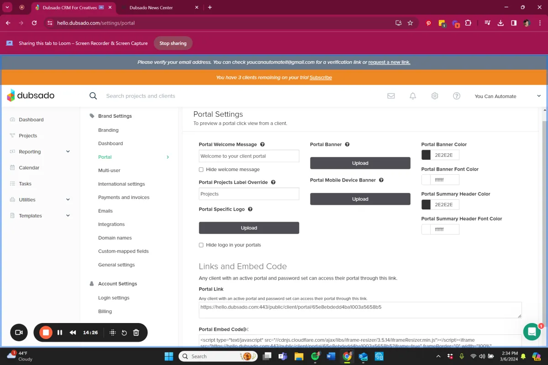
Task: Open the Loom drag handle grid icon
Action: (113, 333)
